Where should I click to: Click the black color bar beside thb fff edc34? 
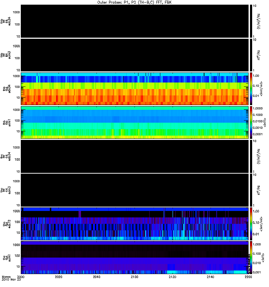tap(251, 21)
